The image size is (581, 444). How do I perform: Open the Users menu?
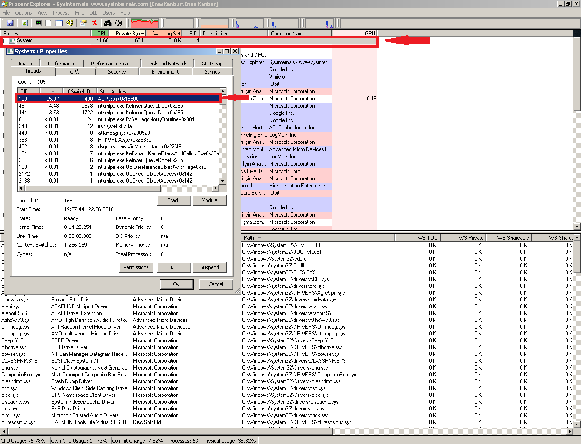pos(109,13)
